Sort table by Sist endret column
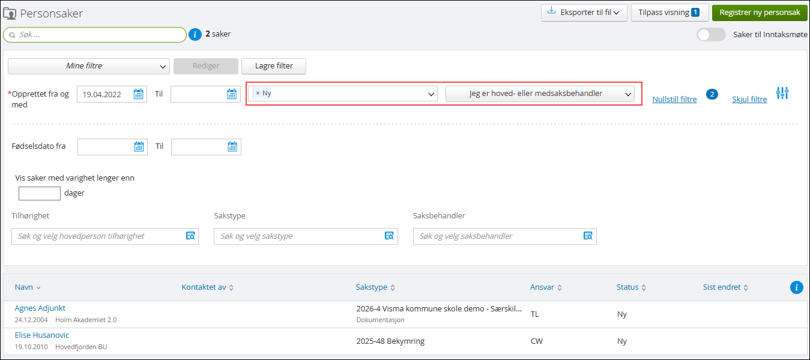This screenshot has width=810, height=360. point(725,287)
